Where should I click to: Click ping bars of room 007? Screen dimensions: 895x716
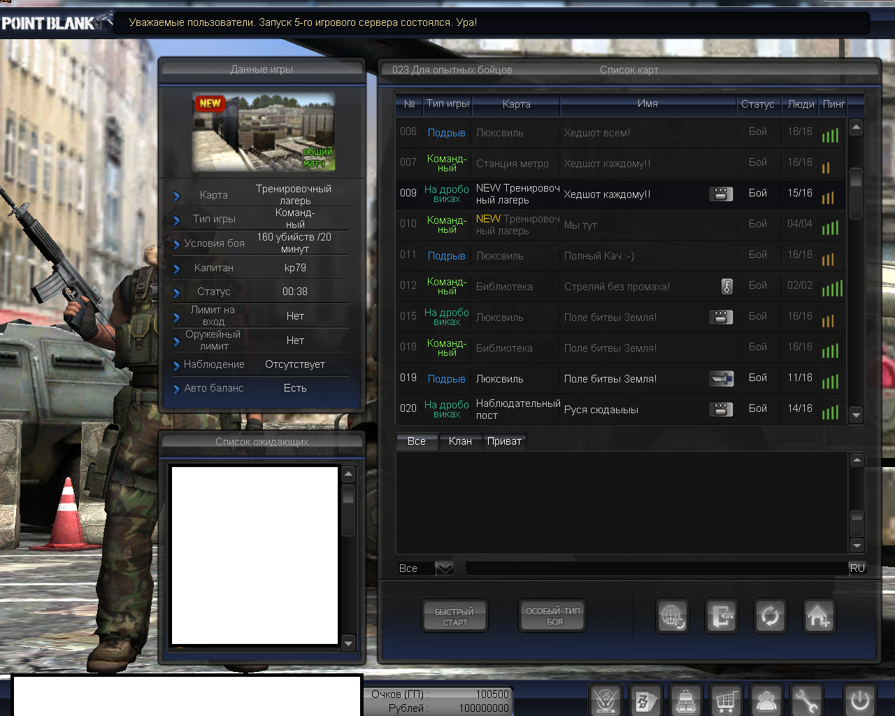click(x=826, y=167)
